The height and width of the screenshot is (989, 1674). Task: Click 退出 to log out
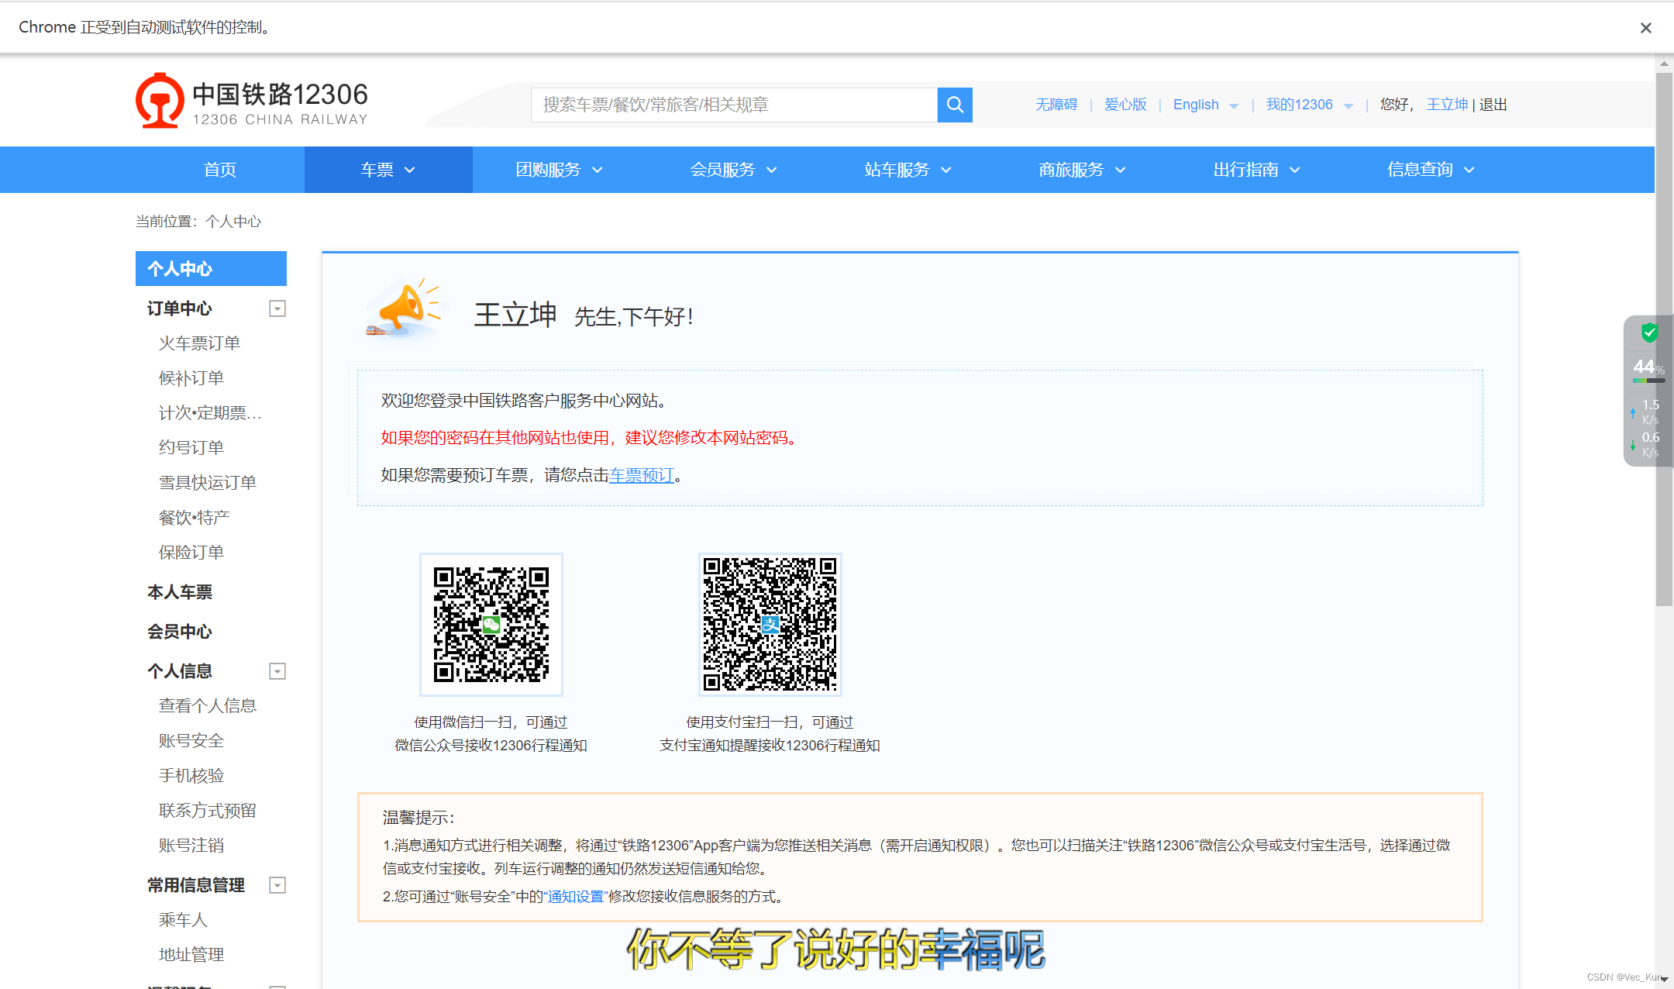point(1493,105)
